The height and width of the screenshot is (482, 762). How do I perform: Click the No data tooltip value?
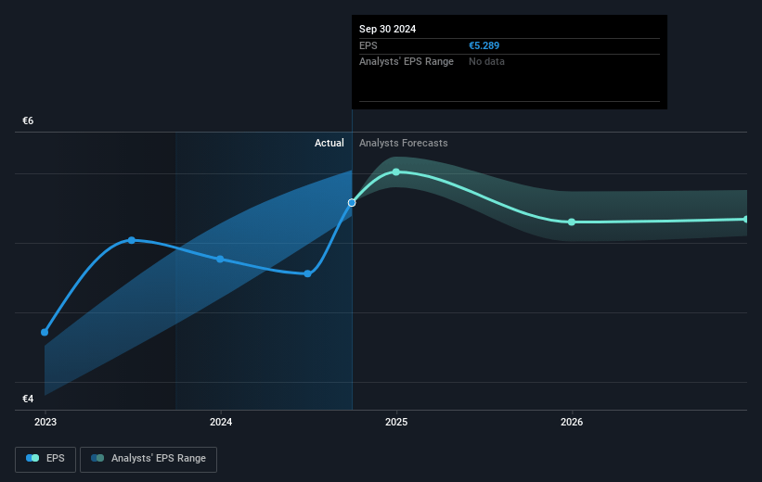pyautogui.click(x=486, y=62)
